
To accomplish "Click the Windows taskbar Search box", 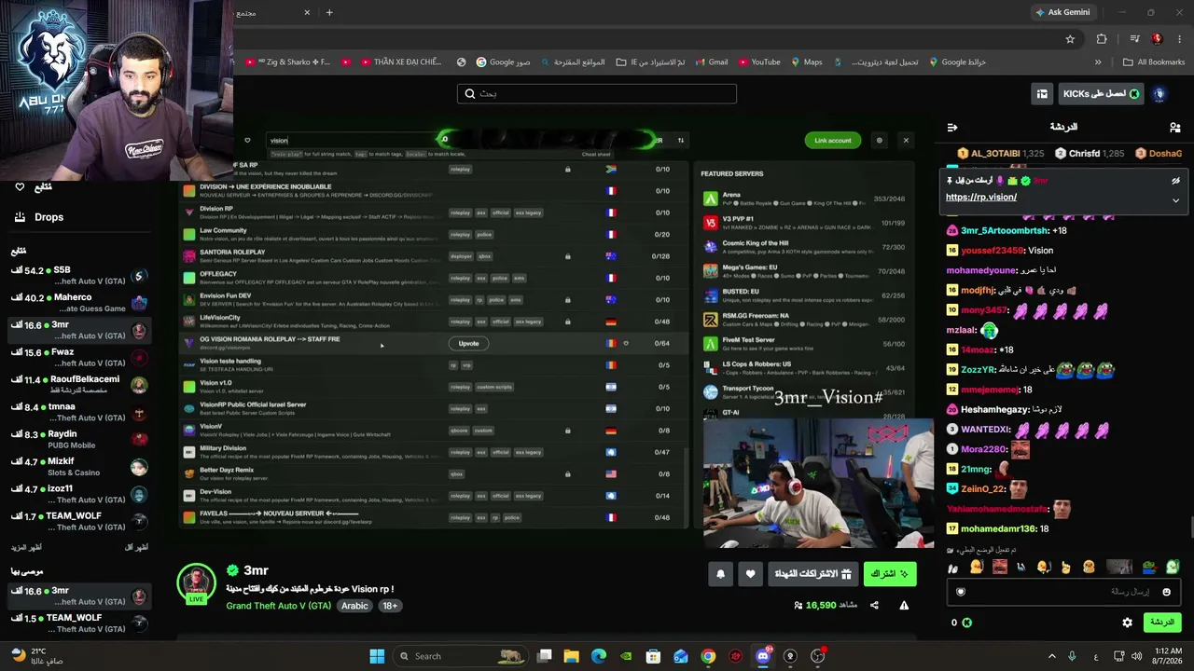I will click(x=460, y=656).
